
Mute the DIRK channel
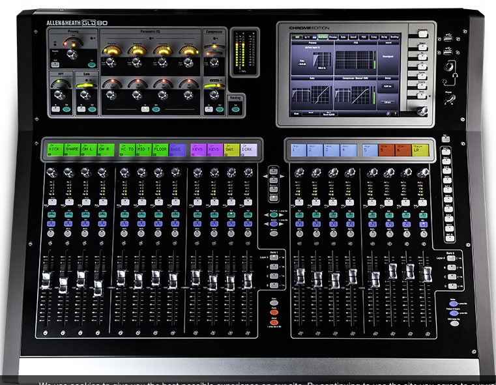[x=248, y=203]
